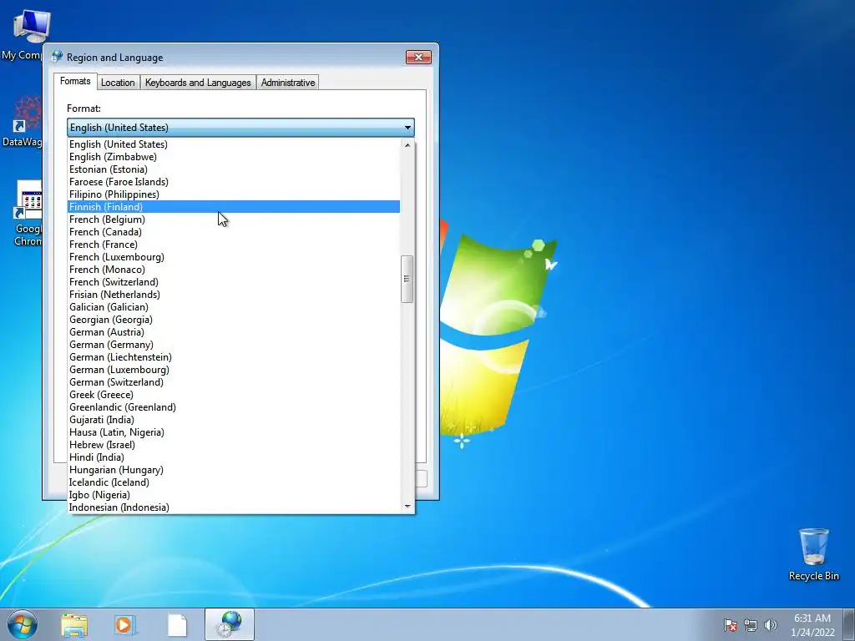Launch Windows Media Player from taskbar
Image resolution: width=855 pixels, height=641 pixels.
pos(125,625)
